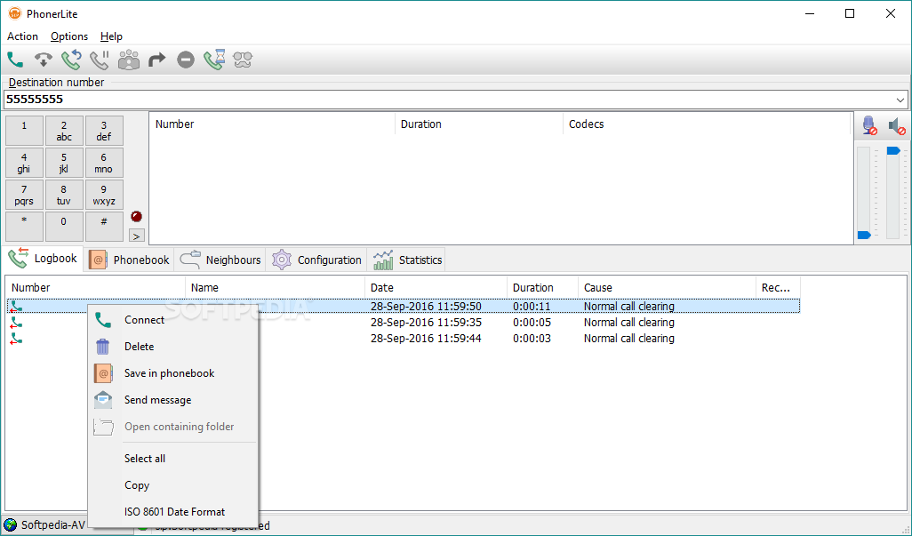Dial keypad key 7 pqrs
The width and height of the screenshot is (912, 536).
pos(24,195)
